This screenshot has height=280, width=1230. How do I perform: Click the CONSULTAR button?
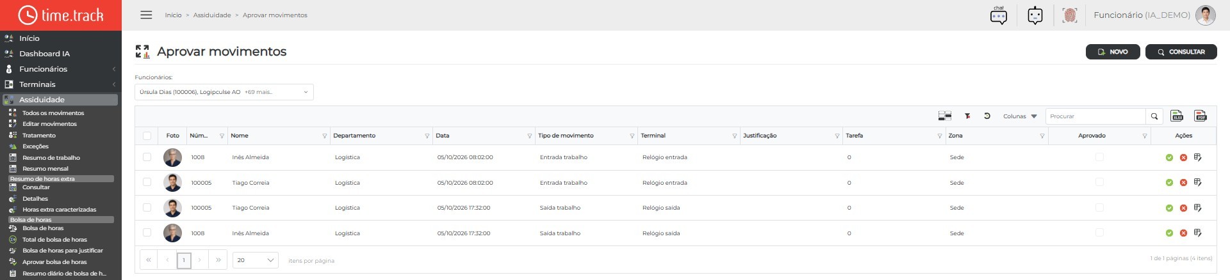point(1181,52)
